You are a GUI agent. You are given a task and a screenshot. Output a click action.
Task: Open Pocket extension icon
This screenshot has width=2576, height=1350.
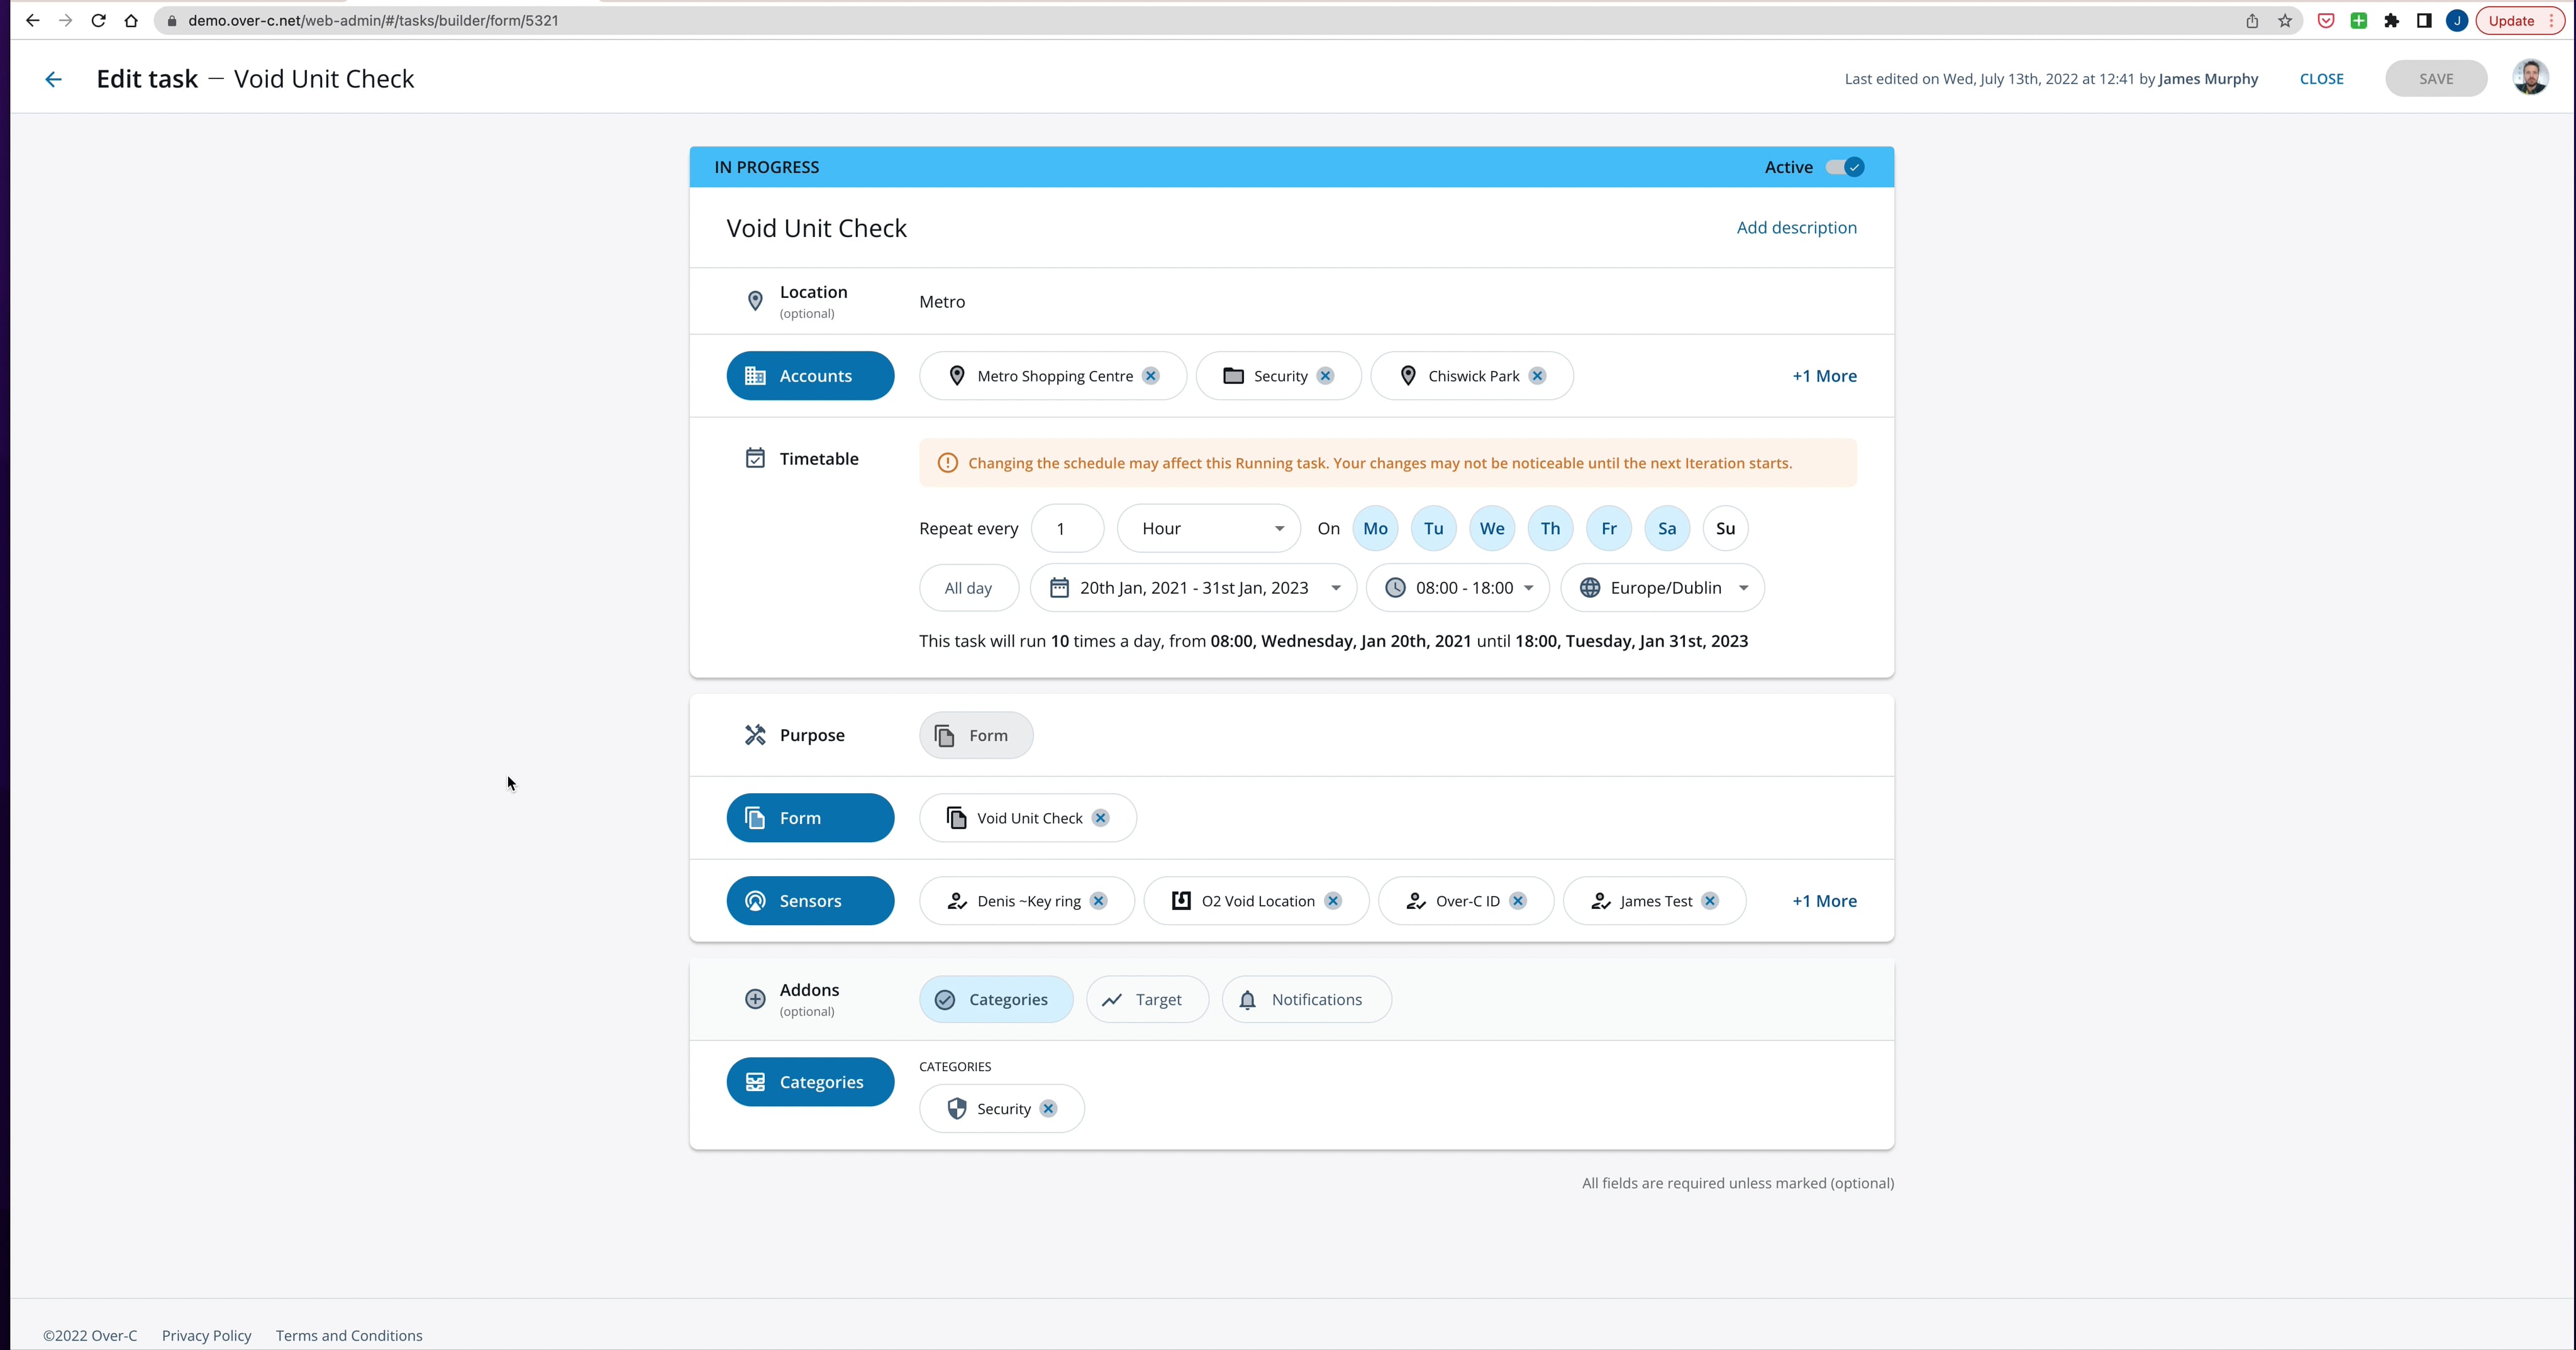2326,20
